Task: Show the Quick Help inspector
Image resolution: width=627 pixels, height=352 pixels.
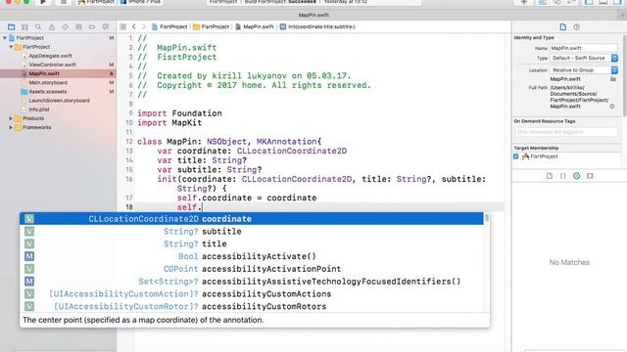Action: click(576, 26)
